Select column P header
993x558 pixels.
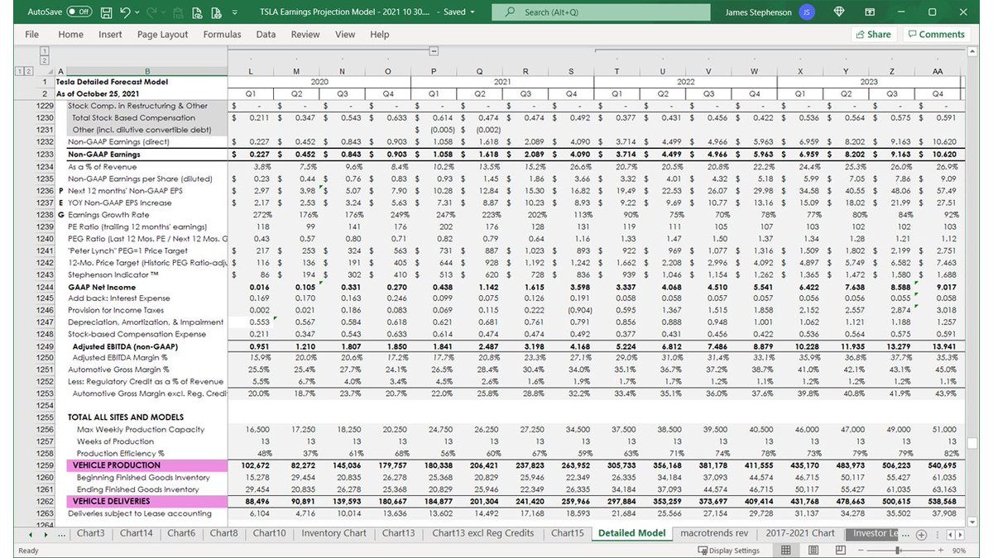tap(433, 72)
